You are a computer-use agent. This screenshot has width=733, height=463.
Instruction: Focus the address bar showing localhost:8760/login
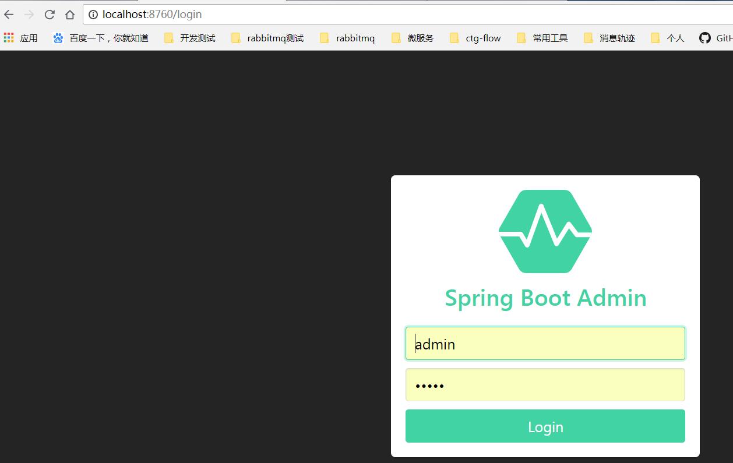point(408,15)
